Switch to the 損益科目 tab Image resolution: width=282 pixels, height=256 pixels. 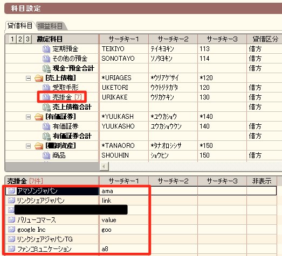pos(50,26)
